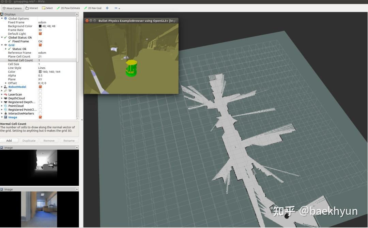Collapse the Grid display properties

tap(2, 45)
